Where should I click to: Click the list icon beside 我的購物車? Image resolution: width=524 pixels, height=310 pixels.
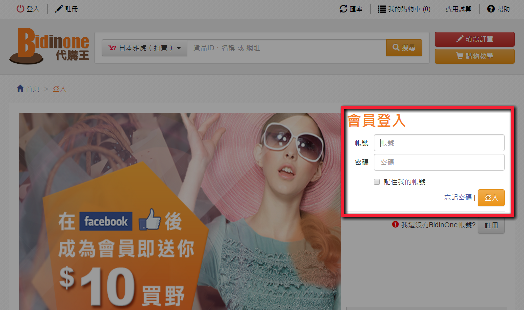tap(382, 9)
